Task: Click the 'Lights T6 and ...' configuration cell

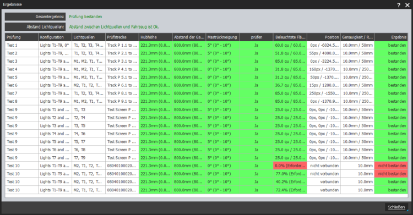Action: pyautogui.click(x=55, y=150)
